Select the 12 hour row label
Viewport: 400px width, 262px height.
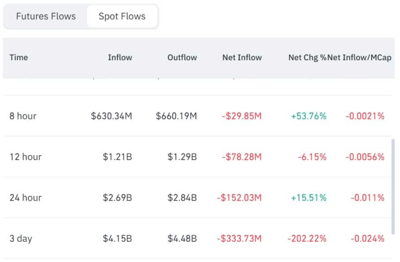[25, 157]
